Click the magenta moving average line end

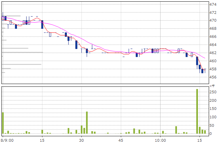(x=204, y=58)
